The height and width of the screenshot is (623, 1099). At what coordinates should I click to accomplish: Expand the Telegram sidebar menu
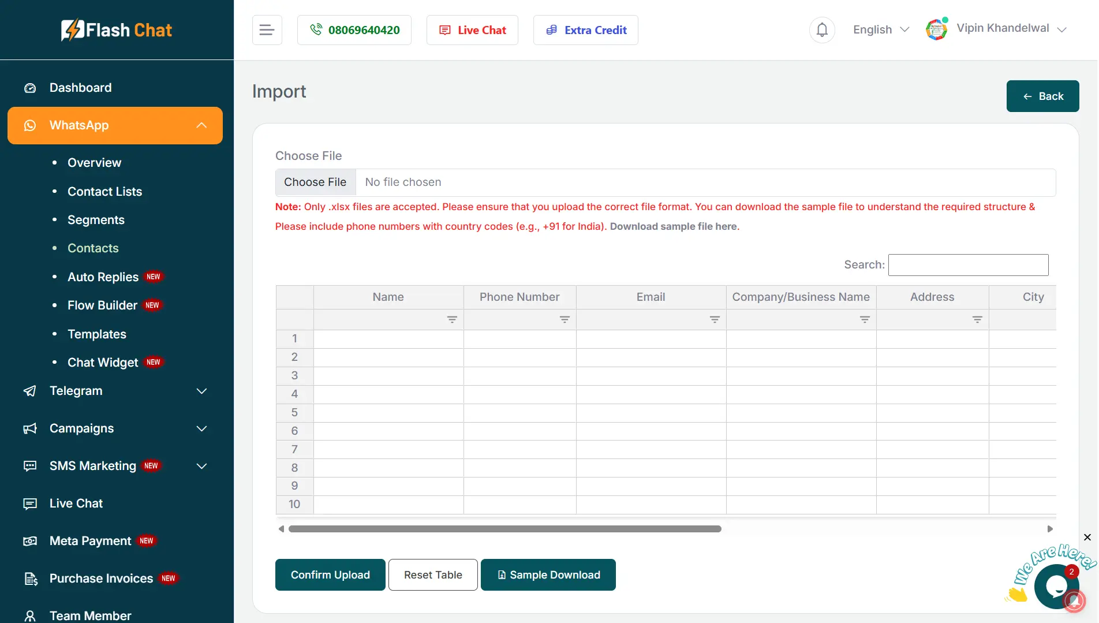pyautogui.click(x=115, y=391)
